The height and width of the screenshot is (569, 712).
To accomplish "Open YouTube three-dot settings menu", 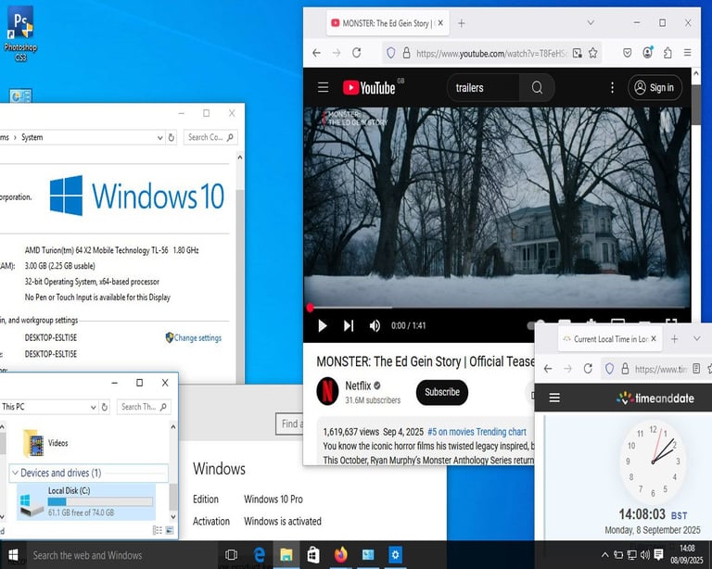I will (x=612, y=87).
